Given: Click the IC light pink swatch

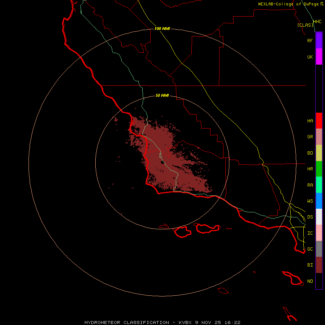Looking at the screenshot, I should (319, 233).
